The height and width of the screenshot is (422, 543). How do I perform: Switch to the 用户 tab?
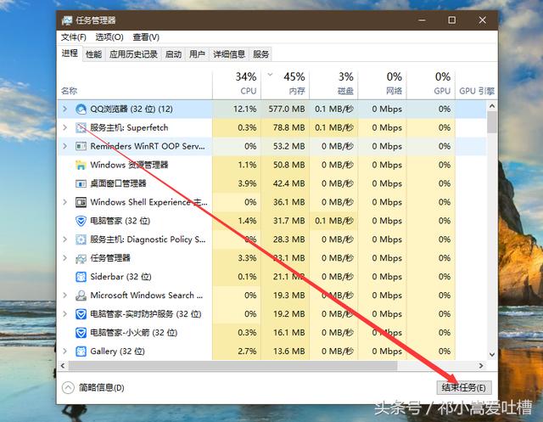pyautogui.click(x=197, y=54)
